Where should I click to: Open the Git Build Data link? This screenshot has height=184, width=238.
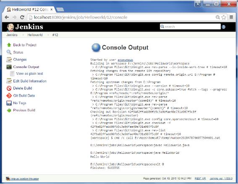point(24,95)
